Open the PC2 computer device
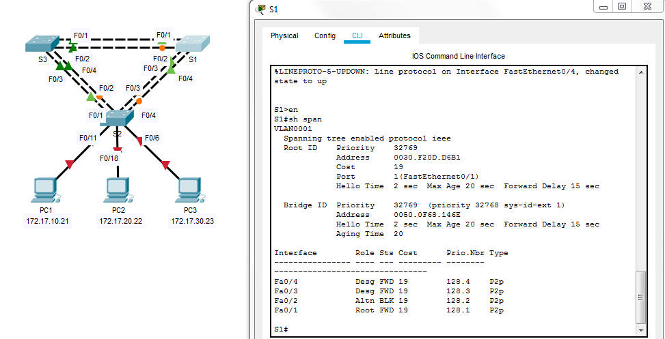 (117, 191)
